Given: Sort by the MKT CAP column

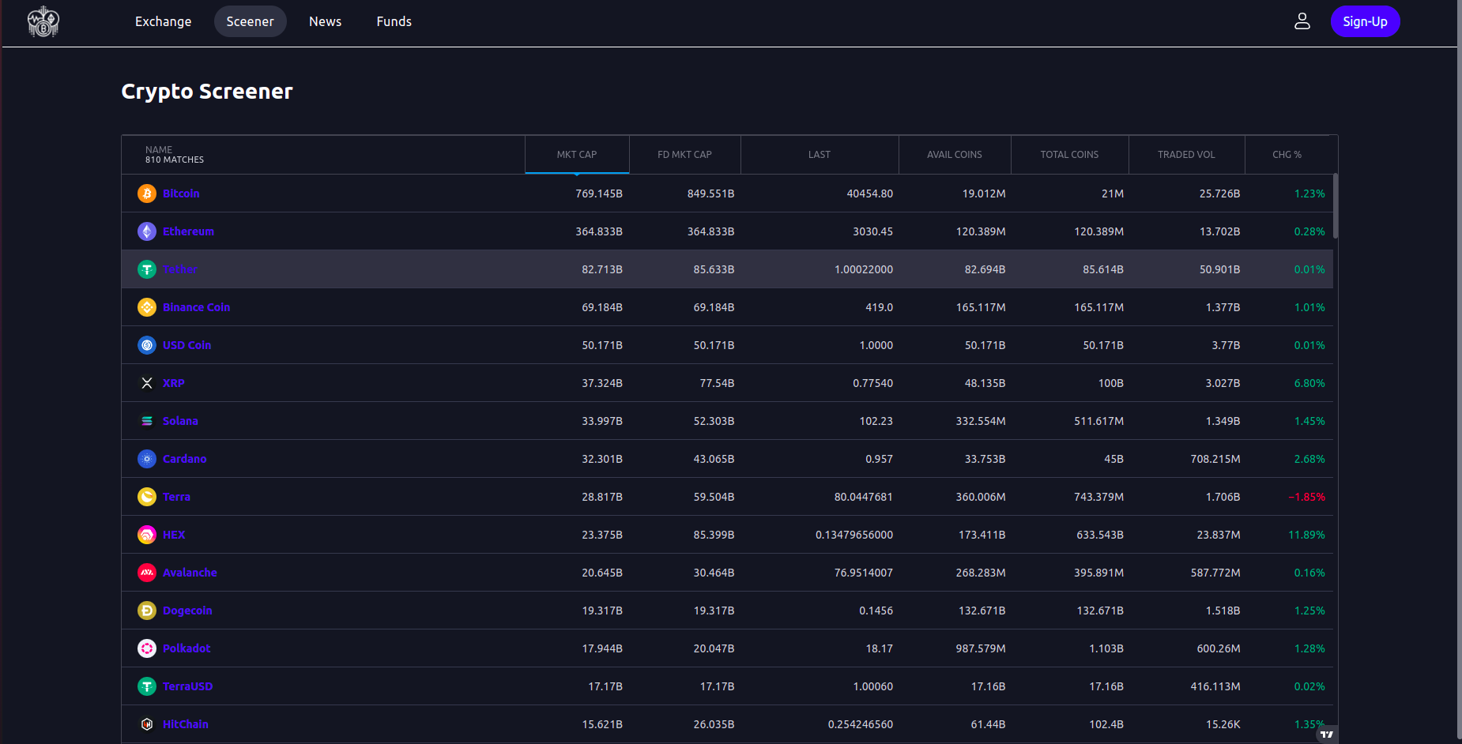Looking at the screenshot, I should [x=577, y=155].
